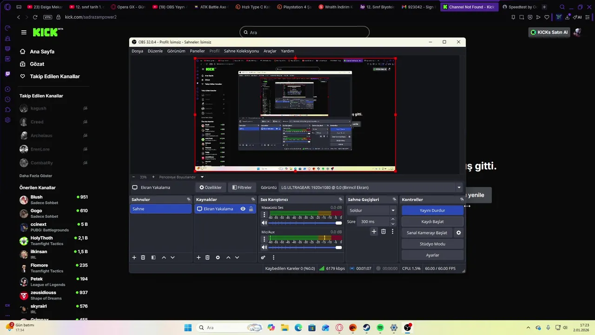595x335 pixels.
Task: Pop out the Kontroller dock panel
Action: [x=462, y=199]
